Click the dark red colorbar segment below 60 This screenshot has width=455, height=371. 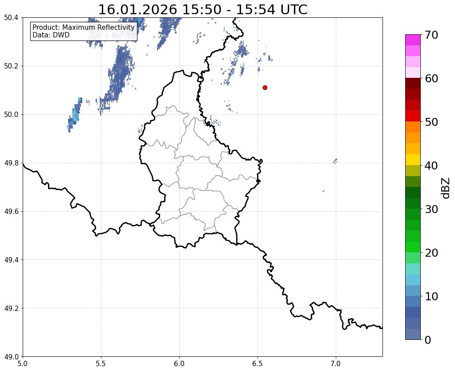tap(413, 84)
